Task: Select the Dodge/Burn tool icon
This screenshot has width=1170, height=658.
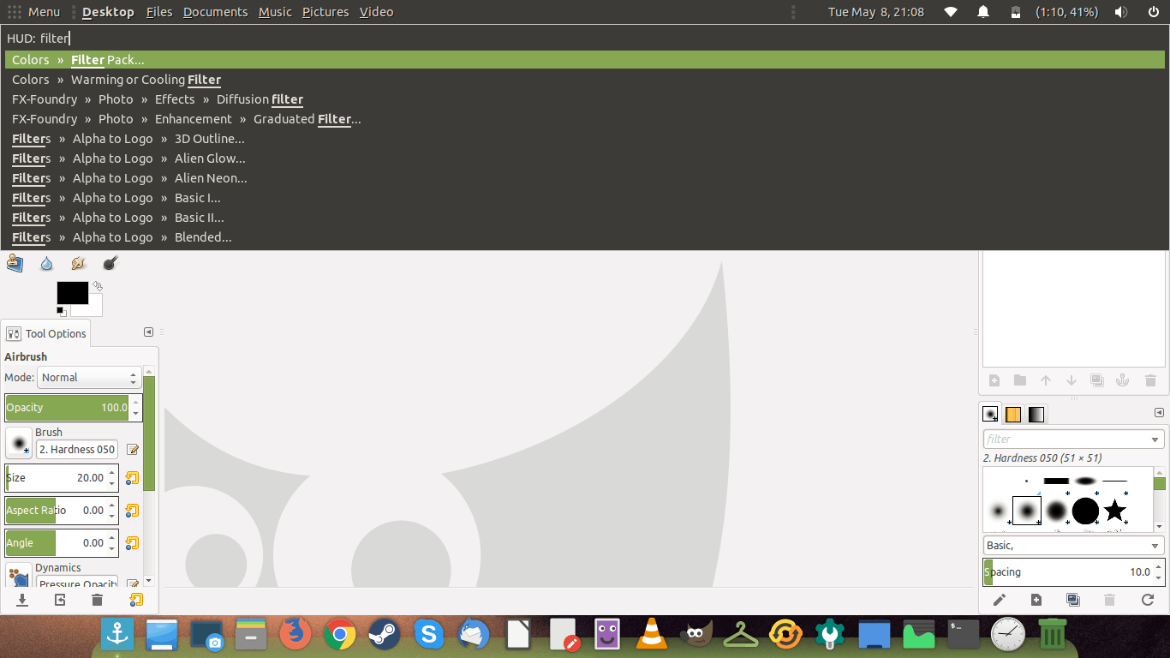Action: 110,264
